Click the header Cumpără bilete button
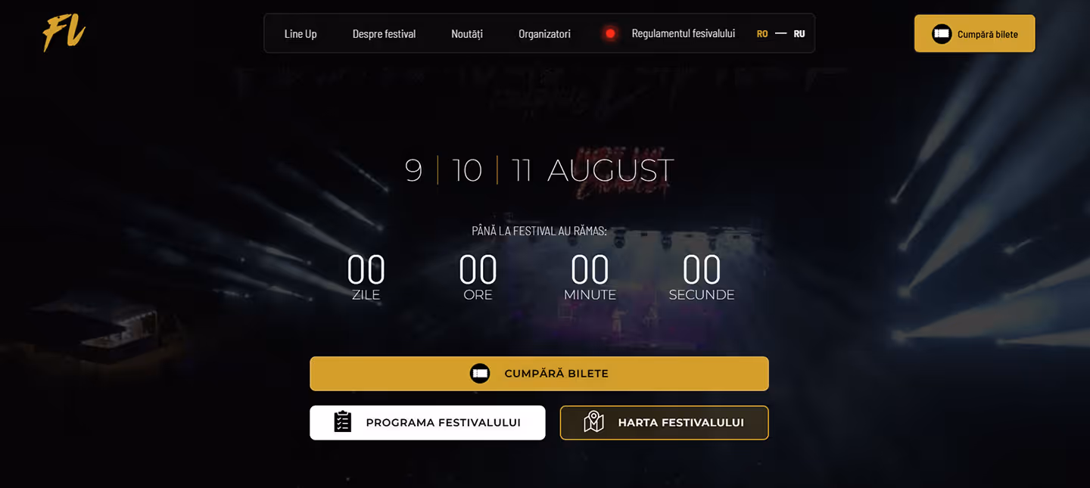Viewport: 1090px width, 488px height. [x=974, y=34]
